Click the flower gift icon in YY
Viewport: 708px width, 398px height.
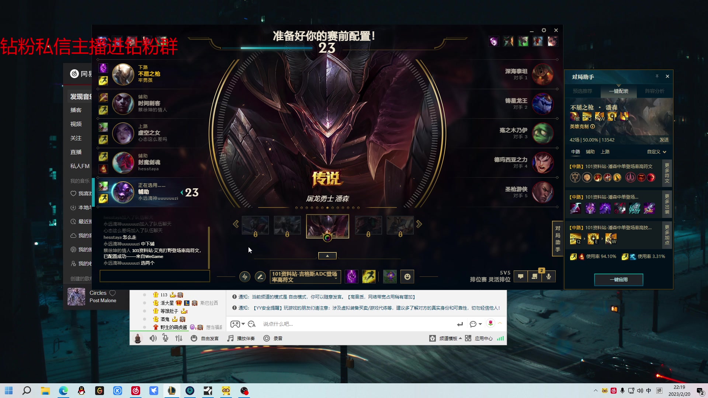490,323
